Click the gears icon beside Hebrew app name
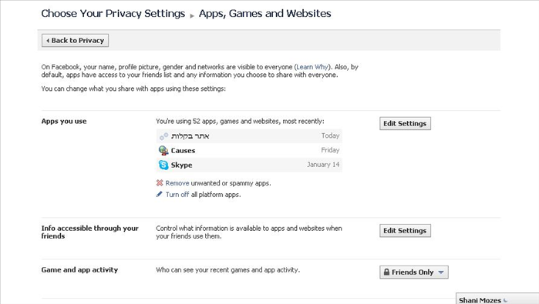 [x=163, y=136]
